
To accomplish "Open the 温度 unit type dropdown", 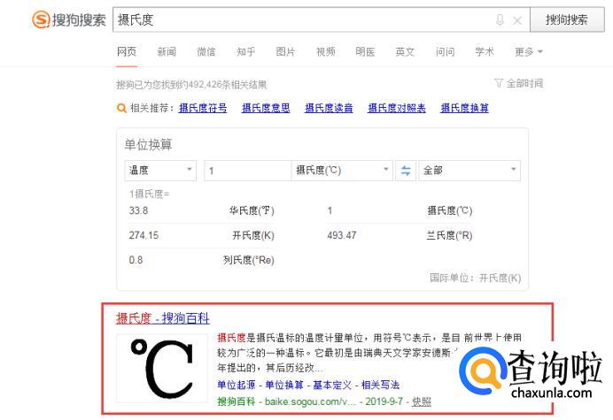I will coord(160,170).
